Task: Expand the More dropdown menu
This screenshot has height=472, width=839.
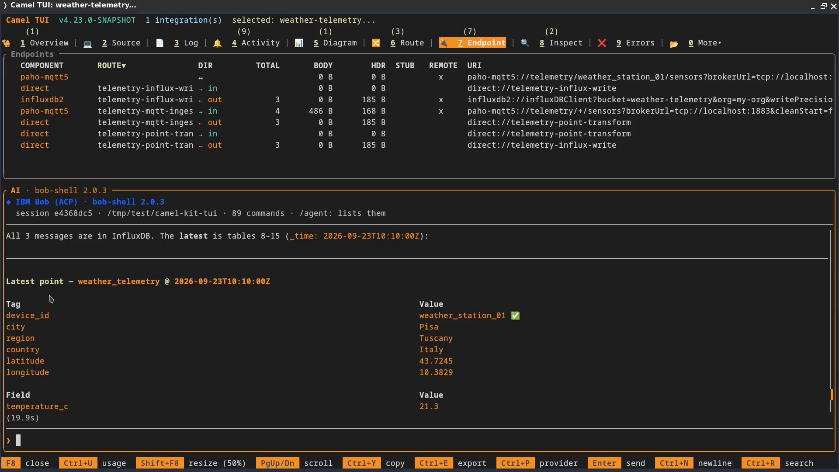Action: (x=705, y=43)
